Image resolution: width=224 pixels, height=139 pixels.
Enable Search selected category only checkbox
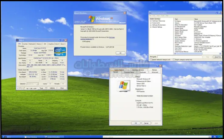(151, 59)
